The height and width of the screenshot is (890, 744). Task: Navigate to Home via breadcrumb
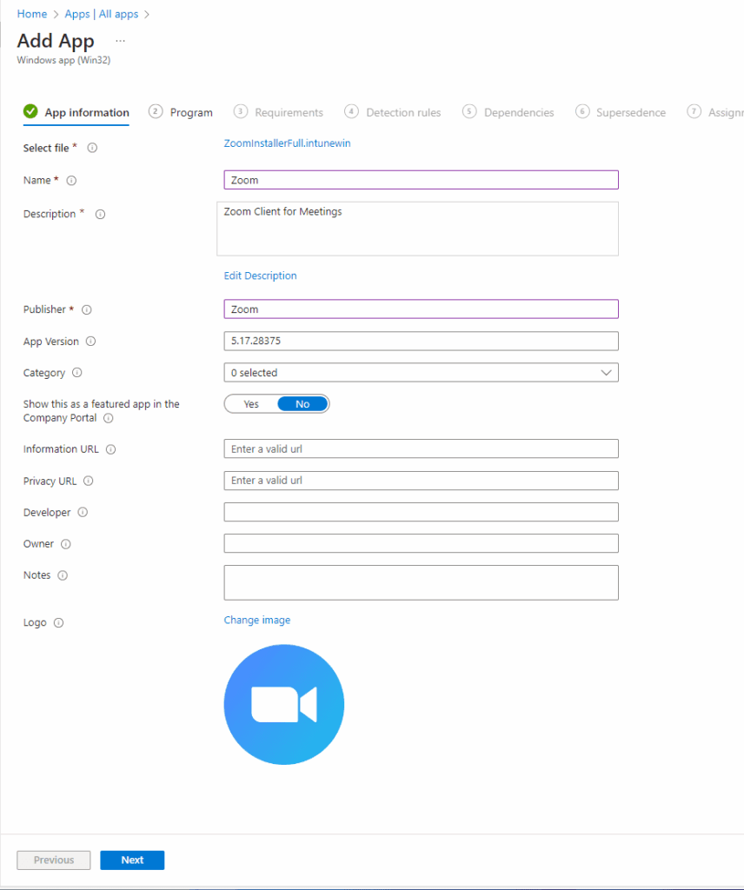click(32, 14)
